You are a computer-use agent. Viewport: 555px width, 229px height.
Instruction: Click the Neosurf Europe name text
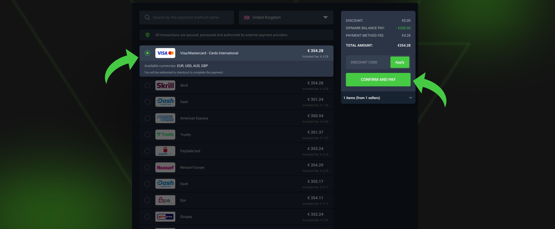[192, 167]
